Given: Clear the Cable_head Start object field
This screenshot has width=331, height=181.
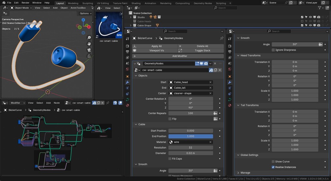Looking at the screenshot, I should pos(210,82).
